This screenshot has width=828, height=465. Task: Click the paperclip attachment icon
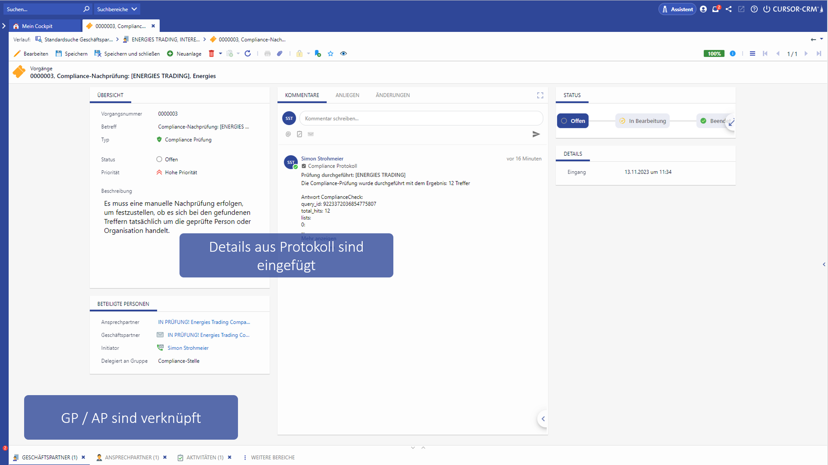pos(280,54)
